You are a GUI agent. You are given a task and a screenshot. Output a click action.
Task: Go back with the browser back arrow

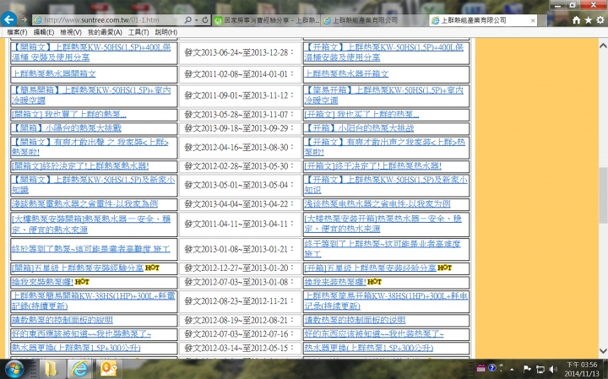click(8, 19)
